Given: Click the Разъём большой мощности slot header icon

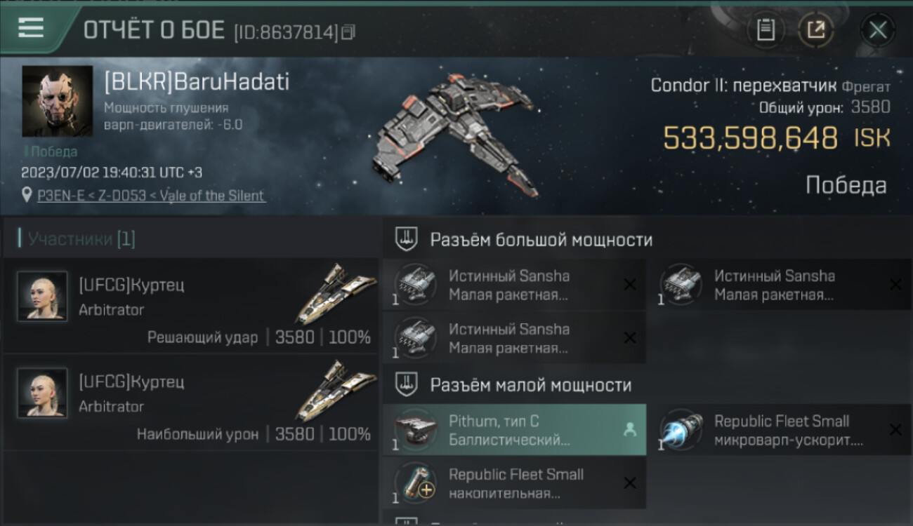Looking at the screenshot, I should tap(405, 239).
